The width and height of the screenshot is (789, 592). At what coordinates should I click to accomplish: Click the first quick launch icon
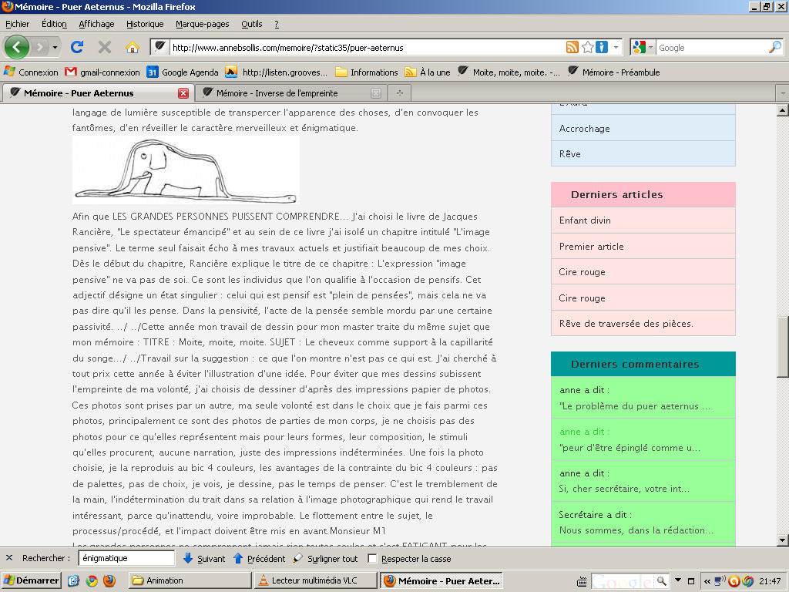[x=73, y=580]
